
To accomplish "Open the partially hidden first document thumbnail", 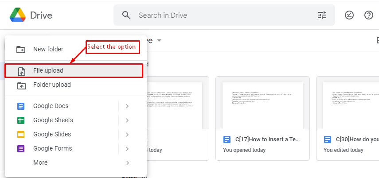I will [174, 105].
